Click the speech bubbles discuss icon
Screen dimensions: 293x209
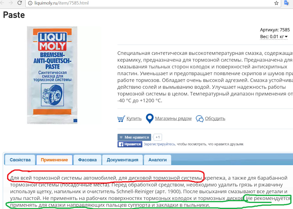point(200,119)
